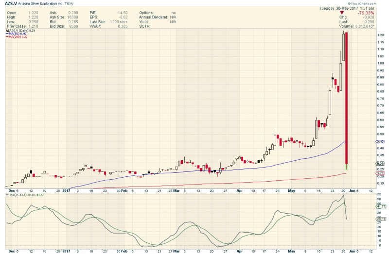This screenshot has width=389, height=254.
Task: Select the Arizona Silver Exploration Inc. name
Action: [41, 4]
